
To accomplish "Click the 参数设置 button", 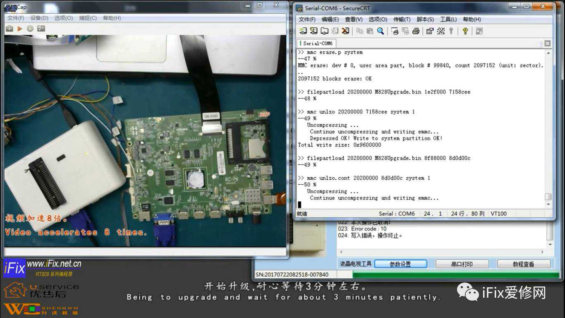I will pyautogui.click(x=400, y=264).
